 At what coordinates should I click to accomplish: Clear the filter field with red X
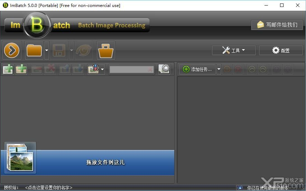click(x=150, y=69)
